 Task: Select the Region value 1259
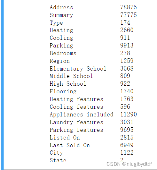pyautogui.click(x=127, y=61)
